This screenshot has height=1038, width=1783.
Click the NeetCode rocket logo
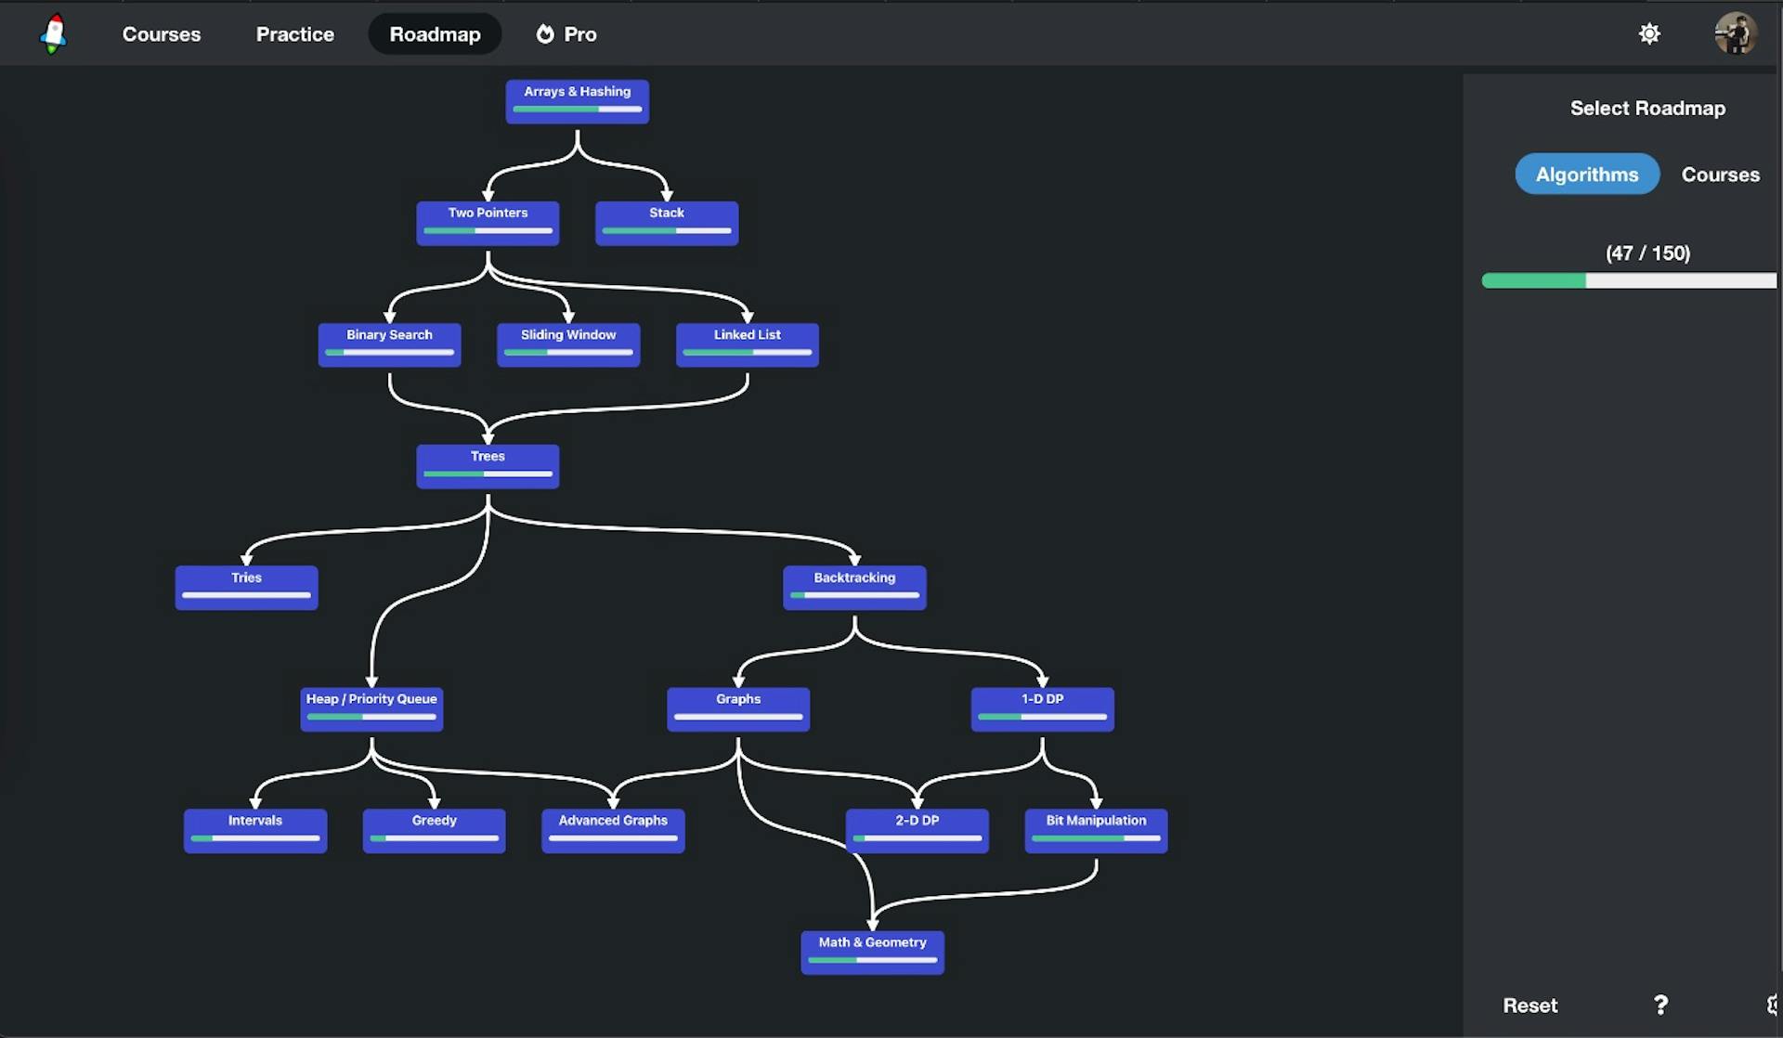(x=54, y=33)
